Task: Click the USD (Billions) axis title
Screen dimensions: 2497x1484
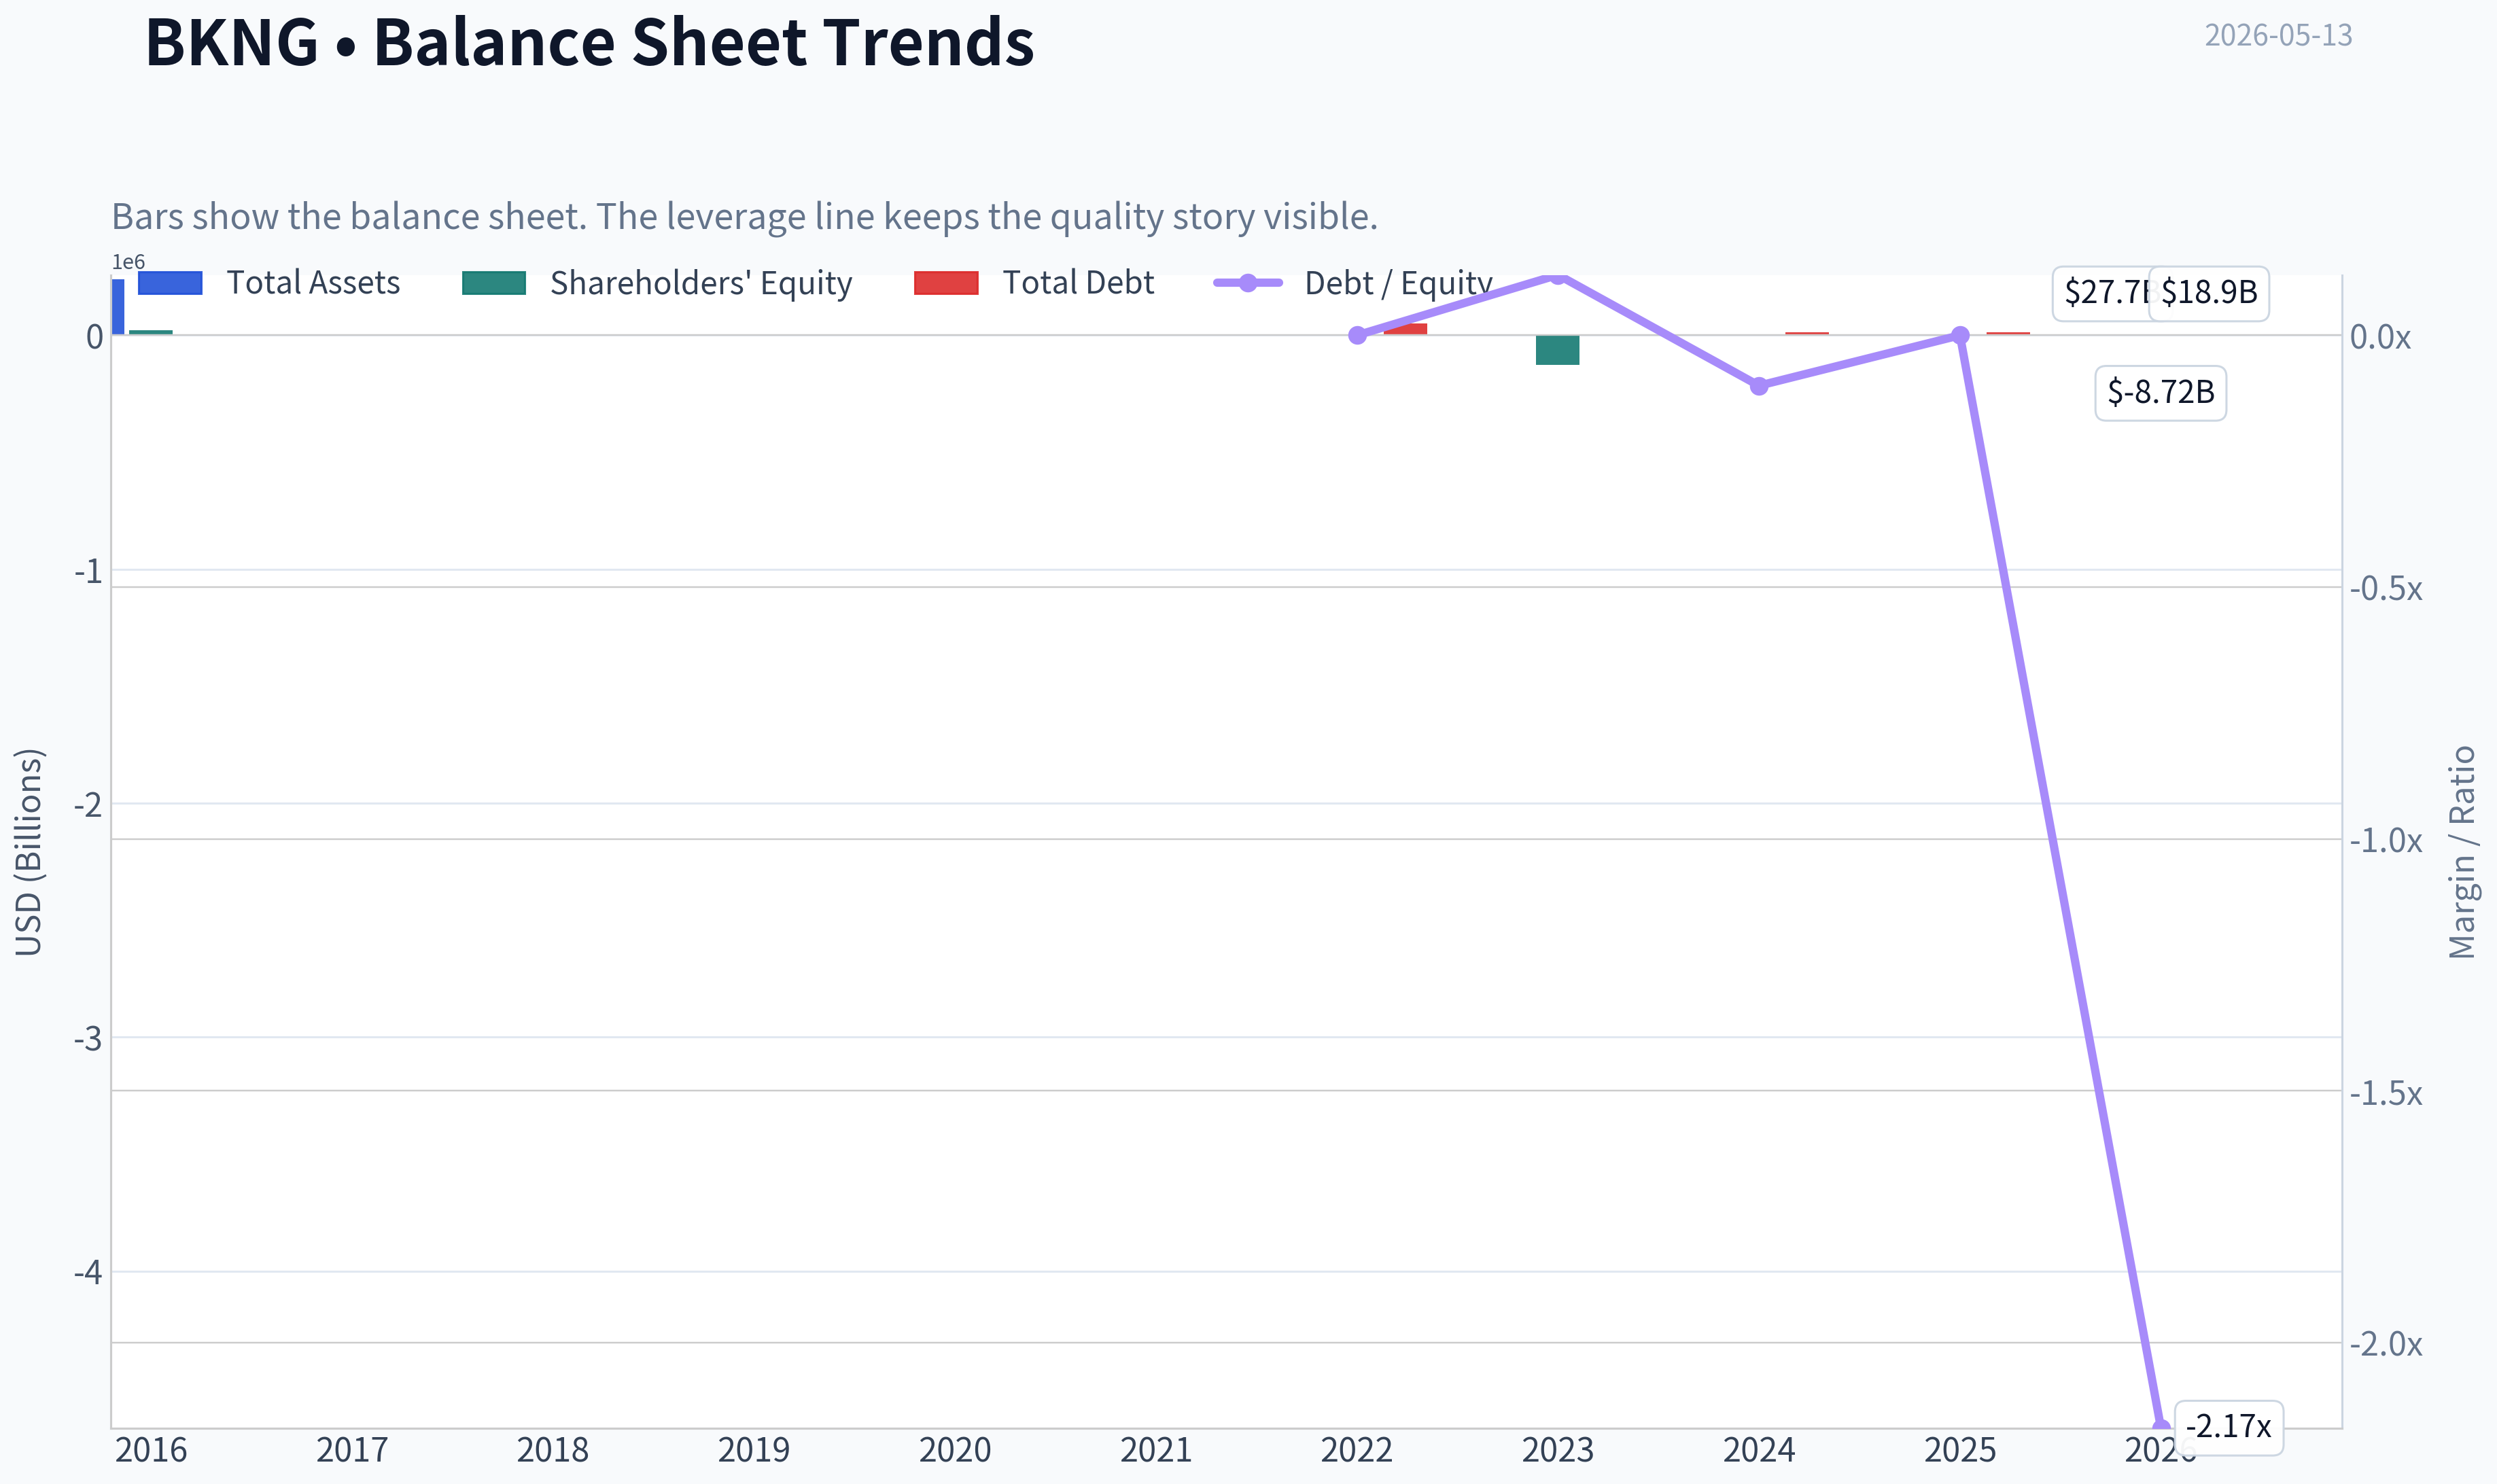Action: pos(29,853)
